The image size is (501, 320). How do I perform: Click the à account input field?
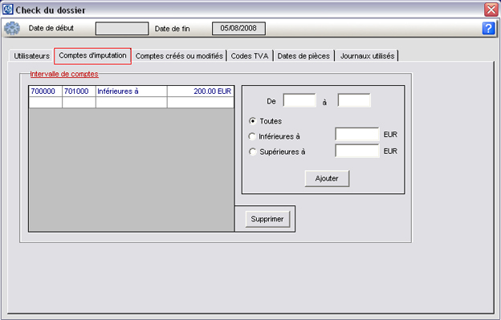click(x=354, y=100)
